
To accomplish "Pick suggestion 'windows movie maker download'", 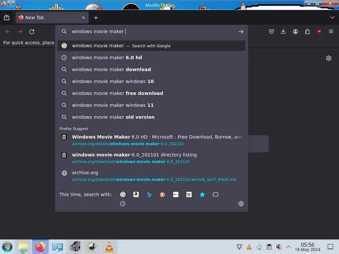I will [x=152, y=69].
